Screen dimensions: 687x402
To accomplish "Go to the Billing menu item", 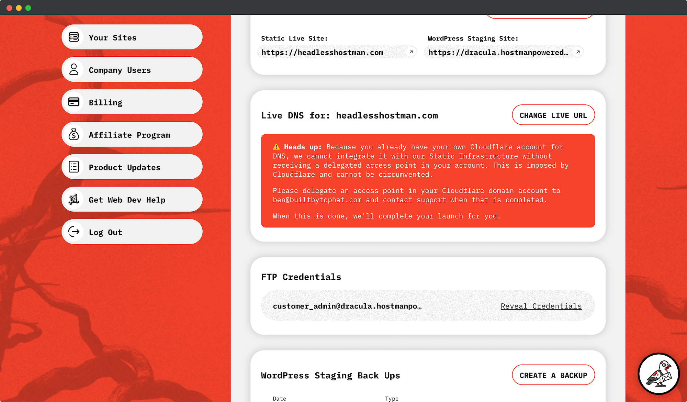I will [x=132, y=102].
